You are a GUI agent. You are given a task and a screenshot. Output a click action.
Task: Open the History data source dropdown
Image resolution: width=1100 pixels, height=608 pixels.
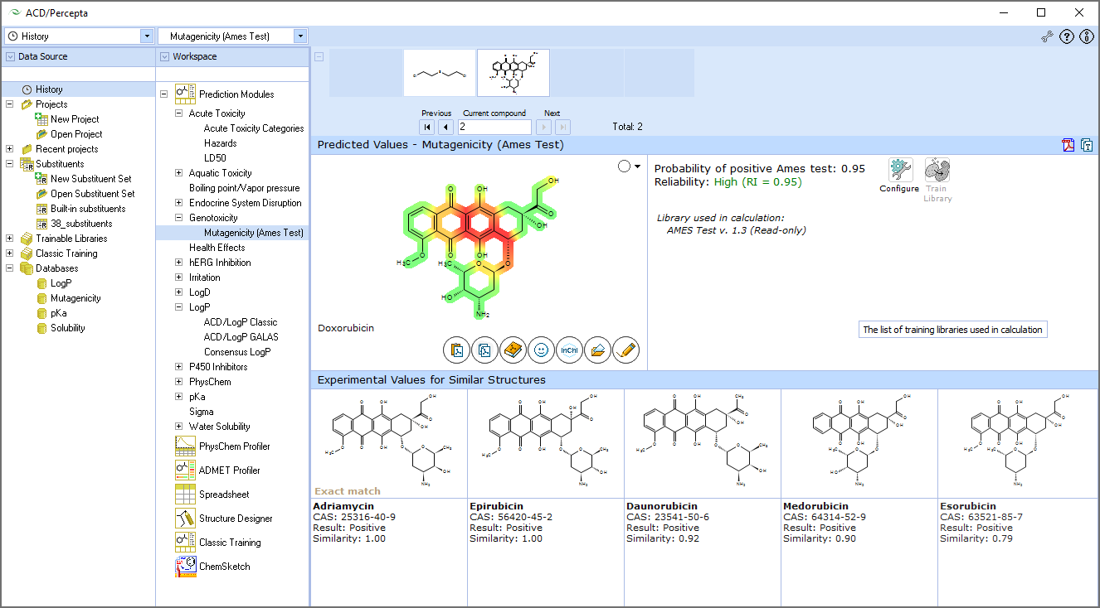click(x=147, y=36)
